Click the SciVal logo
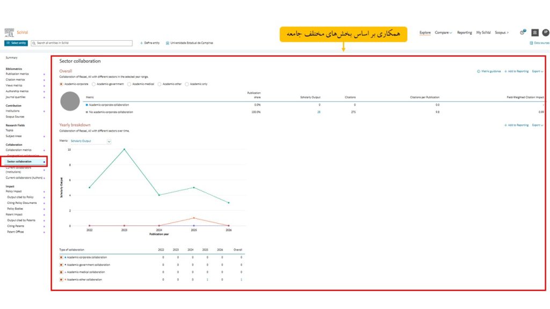 (16, 33)
